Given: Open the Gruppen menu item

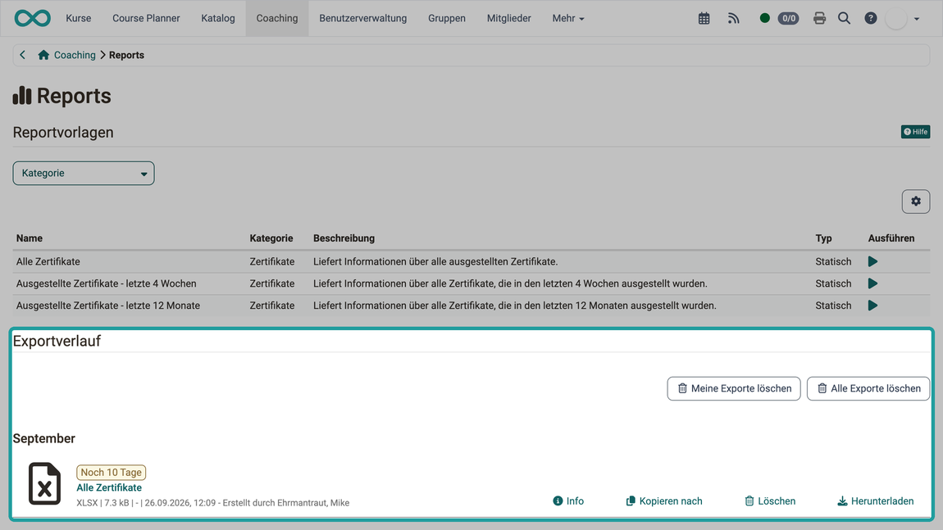Looking at the screenshot, I should click(447, 18).
